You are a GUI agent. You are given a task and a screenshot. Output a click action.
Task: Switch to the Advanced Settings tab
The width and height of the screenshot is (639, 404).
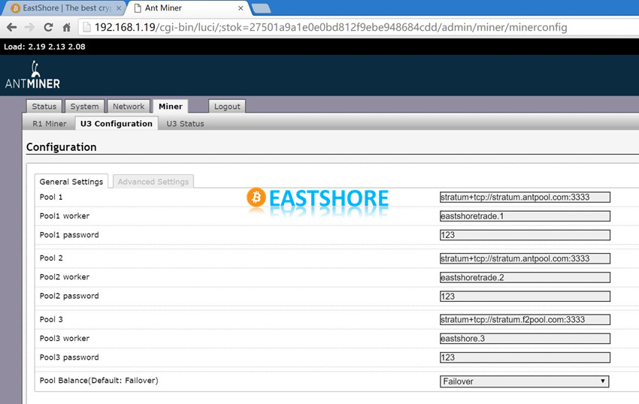pos(153,182)
